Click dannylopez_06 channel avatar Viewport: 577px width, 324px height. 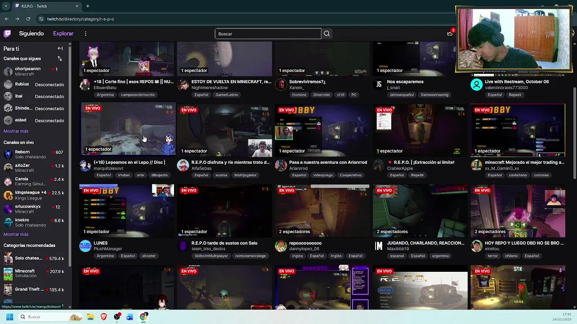tap(281, 246)
